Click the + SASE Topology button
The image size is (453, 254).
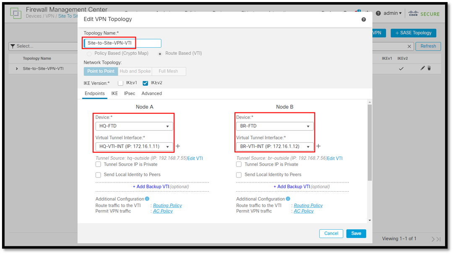click(414, 33)
